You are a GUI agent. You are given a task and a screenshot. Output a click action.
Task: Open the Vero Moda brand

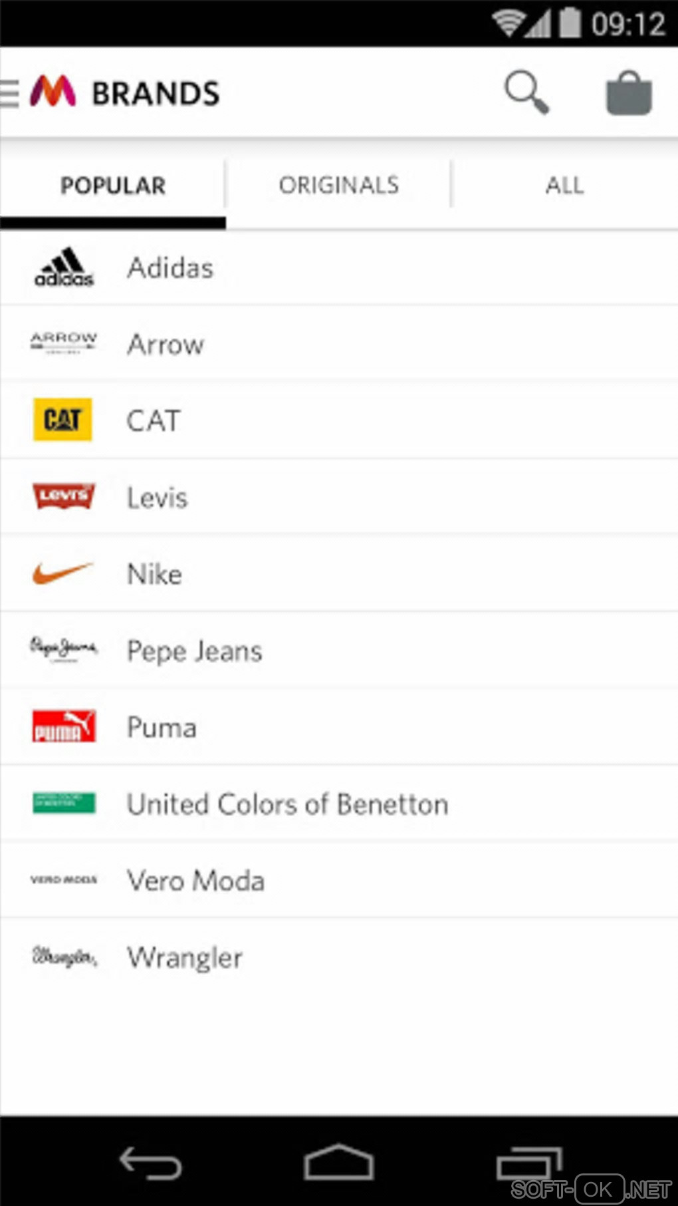click(196, 881)
